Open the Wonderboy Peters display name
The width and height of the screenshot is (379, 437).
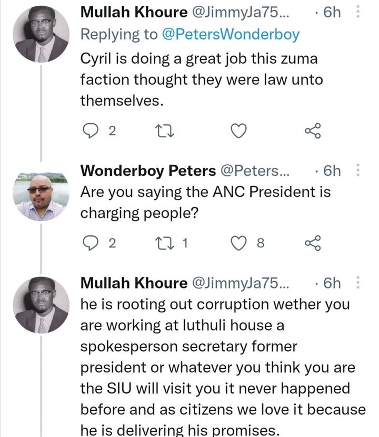click(x=148, y=171)
